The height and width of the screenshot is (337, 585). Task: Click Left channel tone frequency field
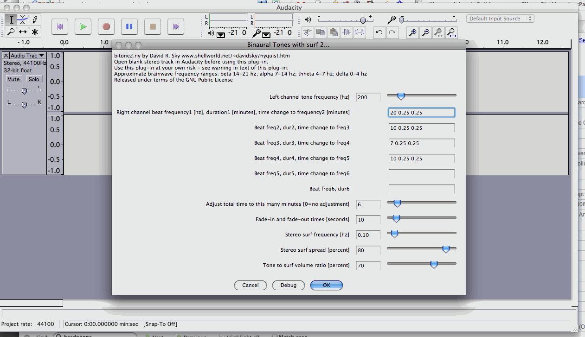click(368, 97)
